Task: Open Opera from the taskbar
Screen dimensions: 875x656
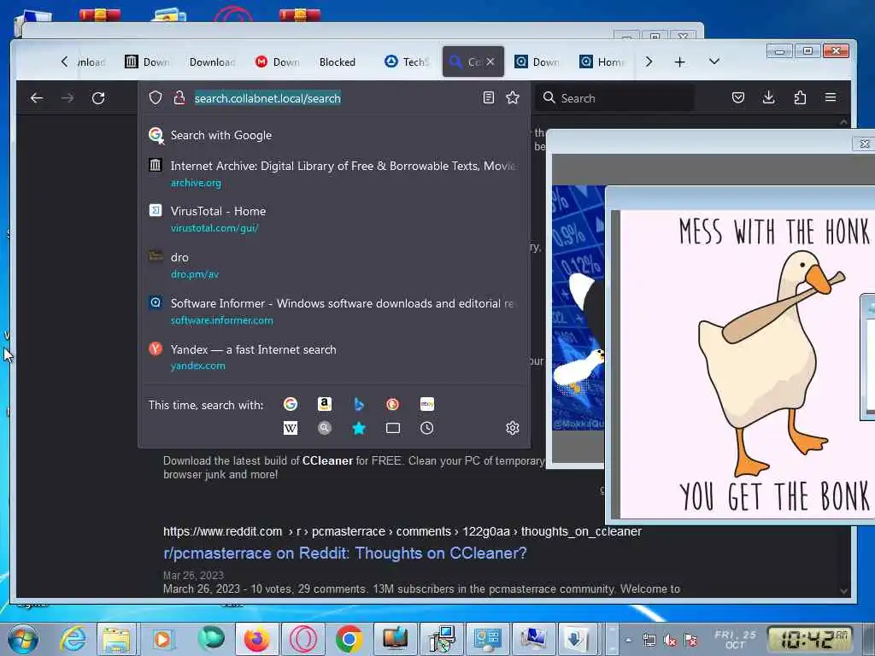Action: coord(303,639)
